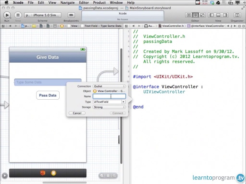The image size is (246, 184).
Task: Select the Give Data navigation bar
Action: point(48,57)
